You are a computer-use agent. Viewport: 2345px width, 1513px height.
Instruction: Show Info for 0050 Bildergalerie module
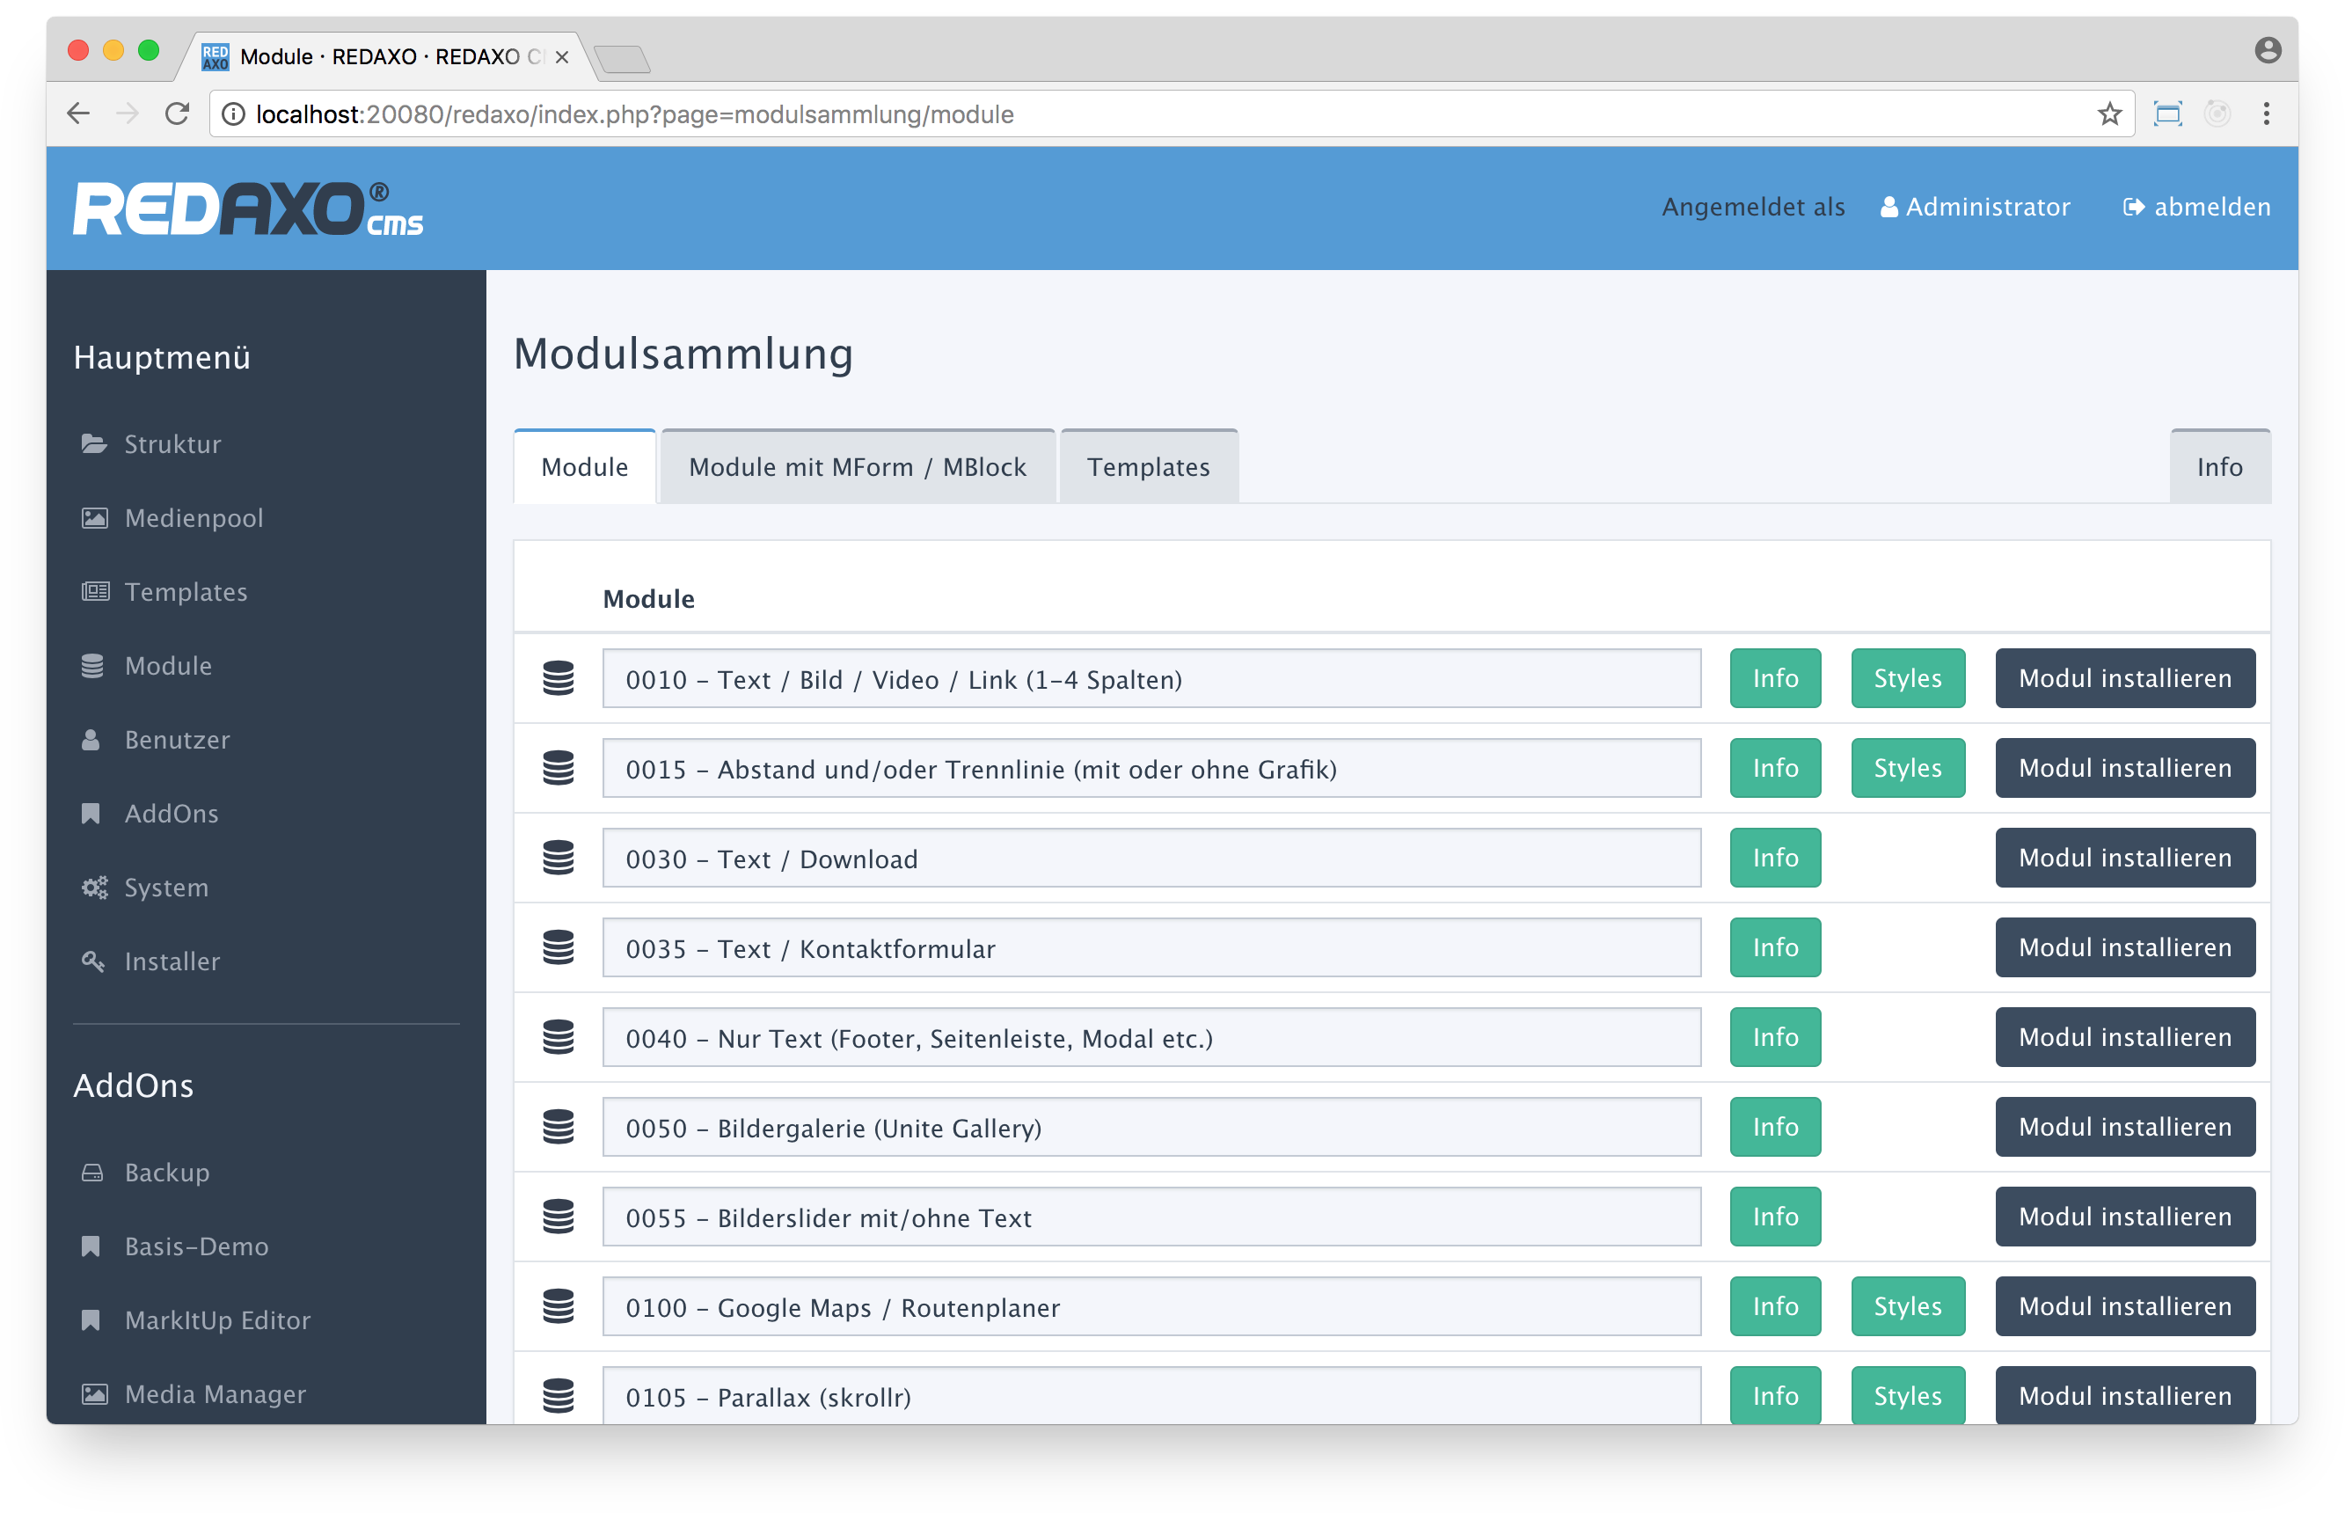tap(1774, 1127)
